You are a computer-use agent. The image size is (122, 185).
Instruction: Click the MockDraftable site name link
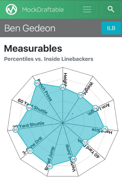[43, 9]
